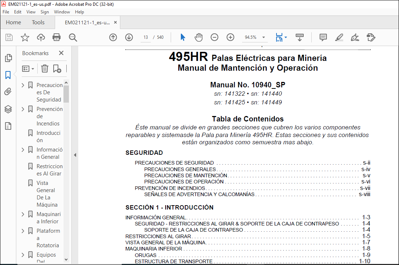
Task: Open Vista General De La Máquina bookmark
Action: click(x=47, y=194)
